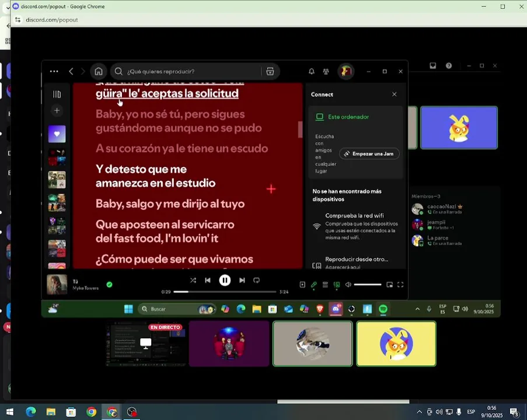Open Spotify friend activity icon
Viewport: 527px width, 420px height.
[326, 71]
